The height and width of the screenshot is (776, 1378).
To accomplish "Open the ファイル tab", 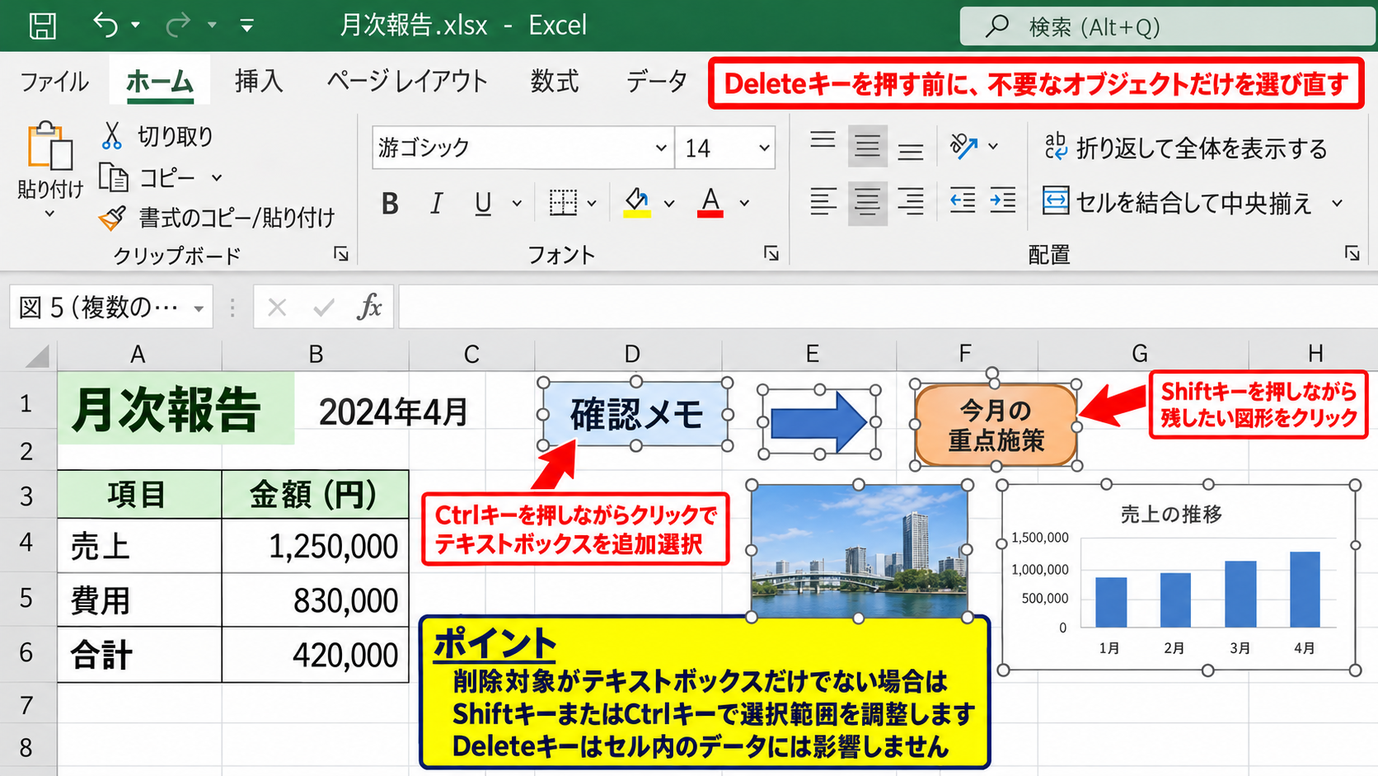I will pos(54,82).
